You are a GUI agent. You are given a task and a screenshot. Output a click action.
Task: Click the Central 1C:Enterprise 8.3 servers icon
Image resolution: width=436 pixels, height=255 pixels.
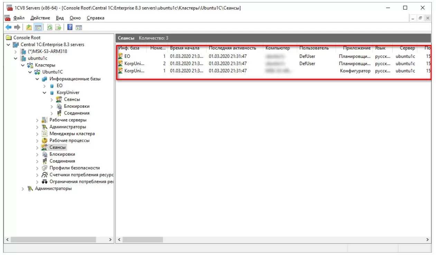[x=16, y=45]
